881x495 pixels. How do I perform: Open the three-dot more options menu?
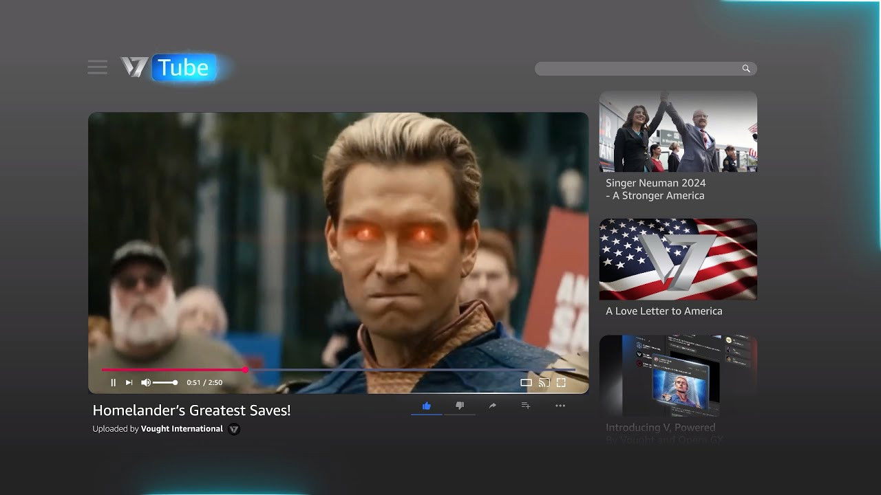[560, 406]
